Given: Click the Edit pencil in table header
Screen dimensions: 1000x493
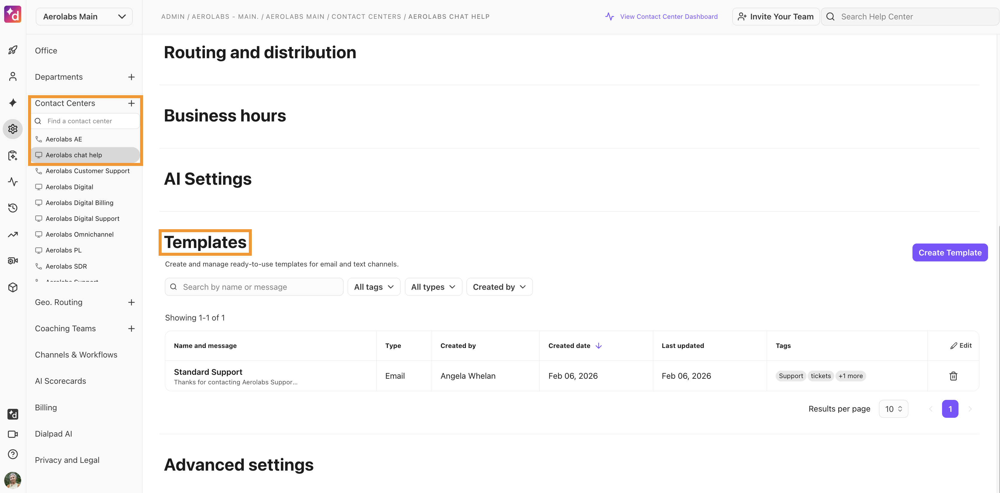Looking at the screenshot, I should [961, 345].
